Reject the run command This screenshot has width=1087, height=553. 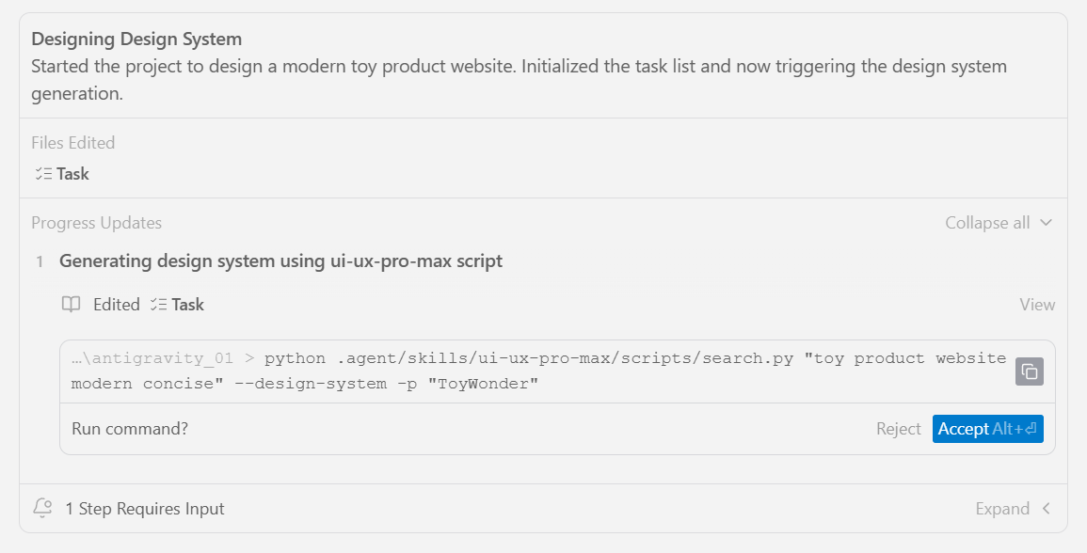click(x=898, y=429)
